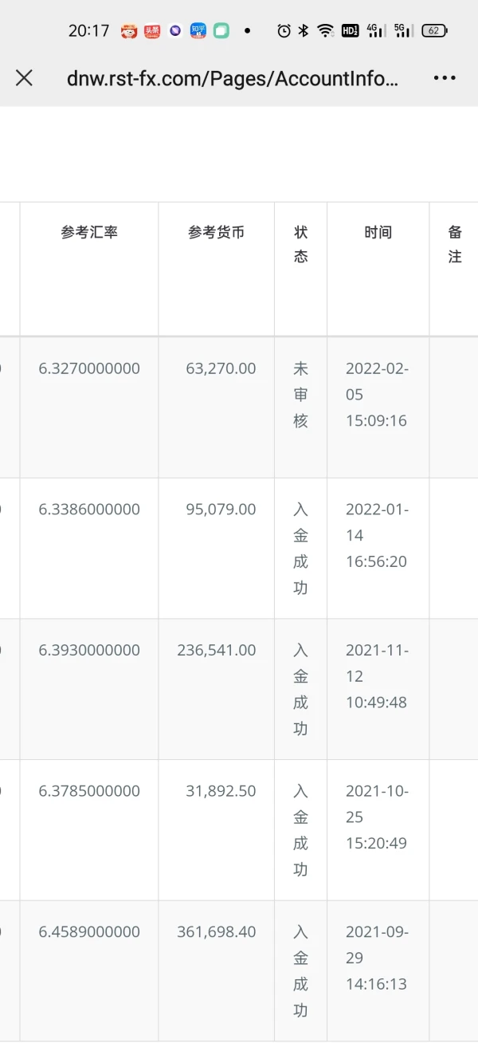
Task: Click the 状态 column header
Action: click(300, 244)
